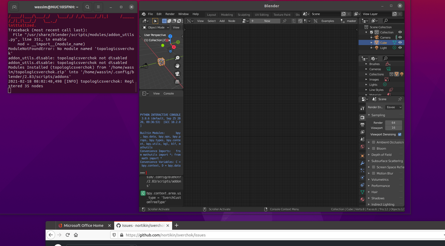
Task: Open Object Data properties with green triangle icon
Action: [x=362, y=192]
